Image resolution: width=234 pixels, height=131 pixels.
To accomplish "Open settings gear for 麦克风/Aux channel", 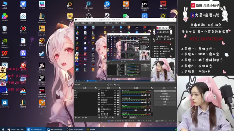I will pyautogui.click(x=149, y=95).
